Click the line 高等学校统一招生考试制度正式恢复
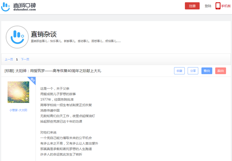The image size is (232, 161). 66,105
